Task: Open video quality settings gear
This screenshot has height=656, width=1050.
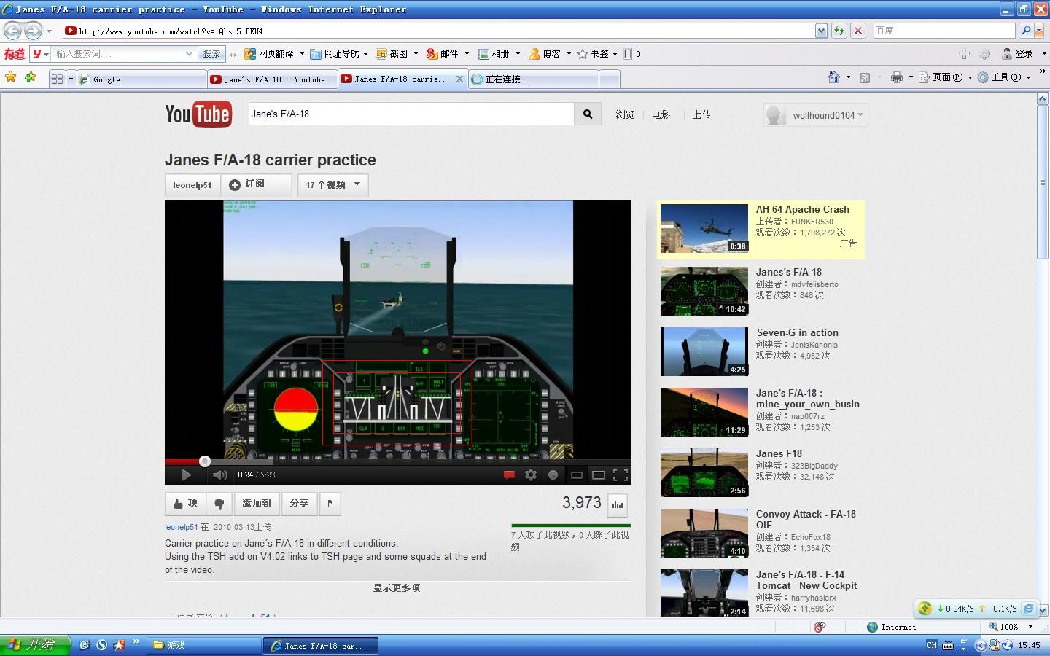Action: [531, 475]
